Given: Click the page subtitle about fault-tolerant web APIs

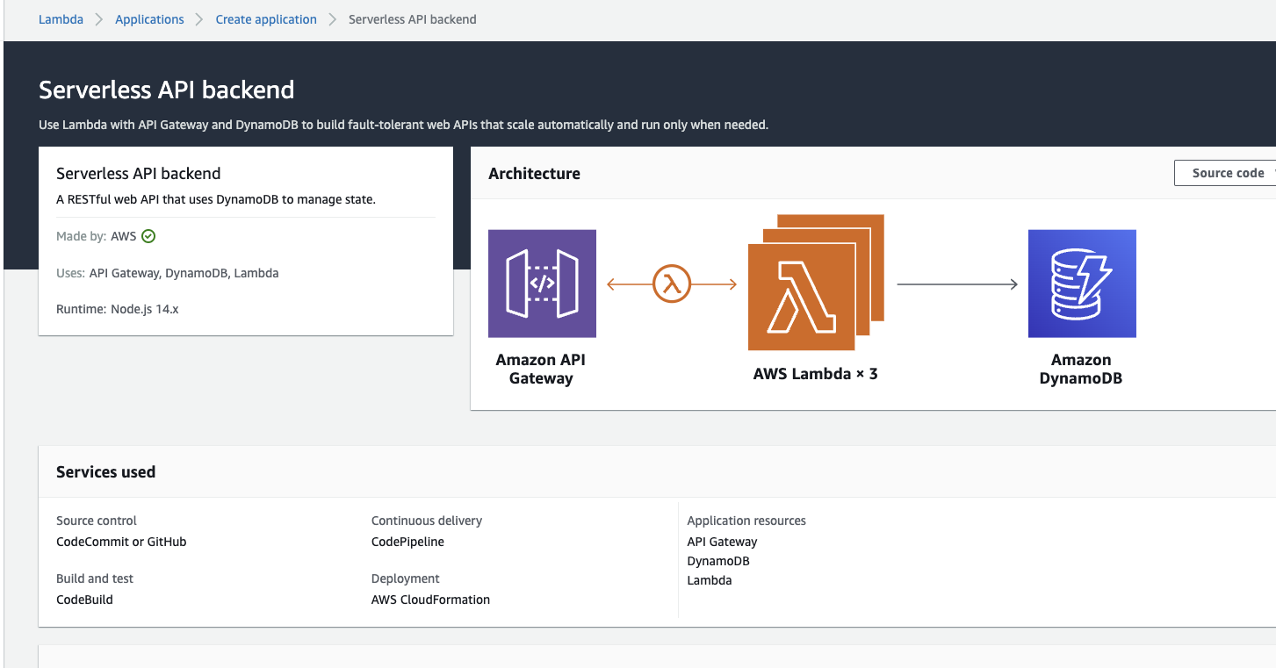Looking at the screenshot, I should pos(403,125).
